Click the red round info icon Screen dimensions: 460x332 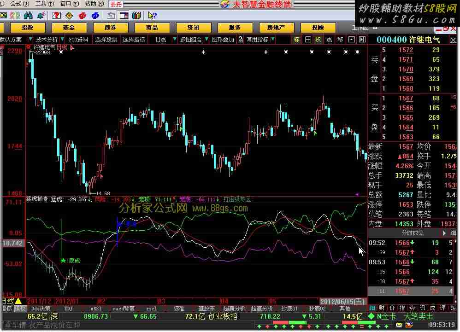(x=82, y=15)
